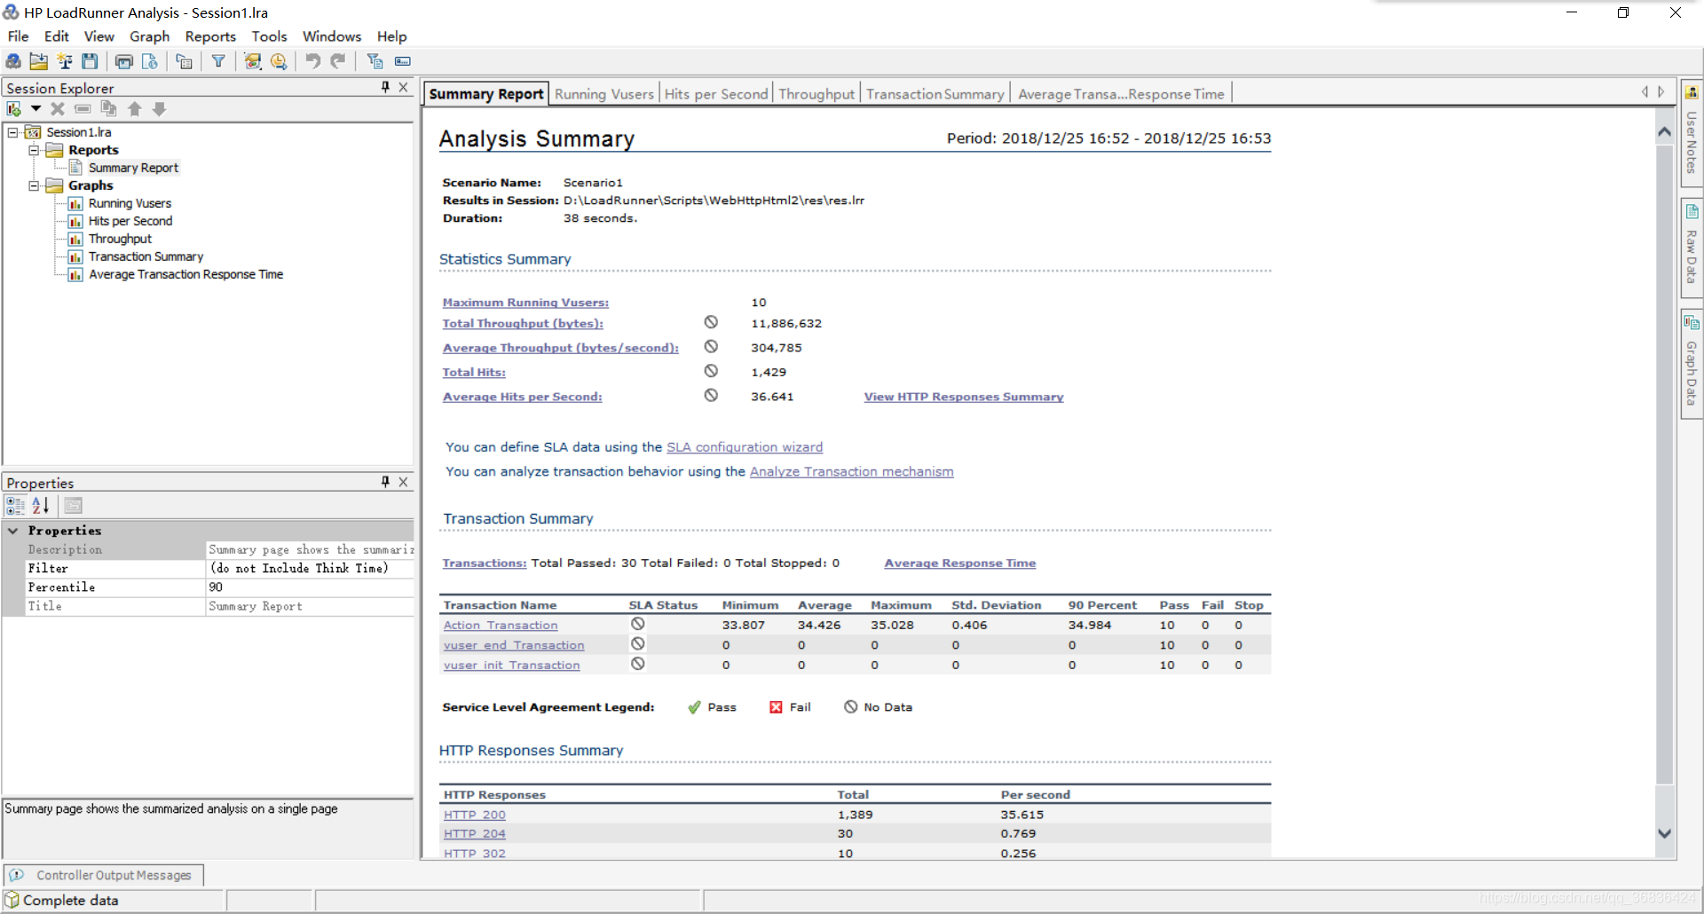
Task: Click the New Session toolbar icon
Action: (13, 61)
